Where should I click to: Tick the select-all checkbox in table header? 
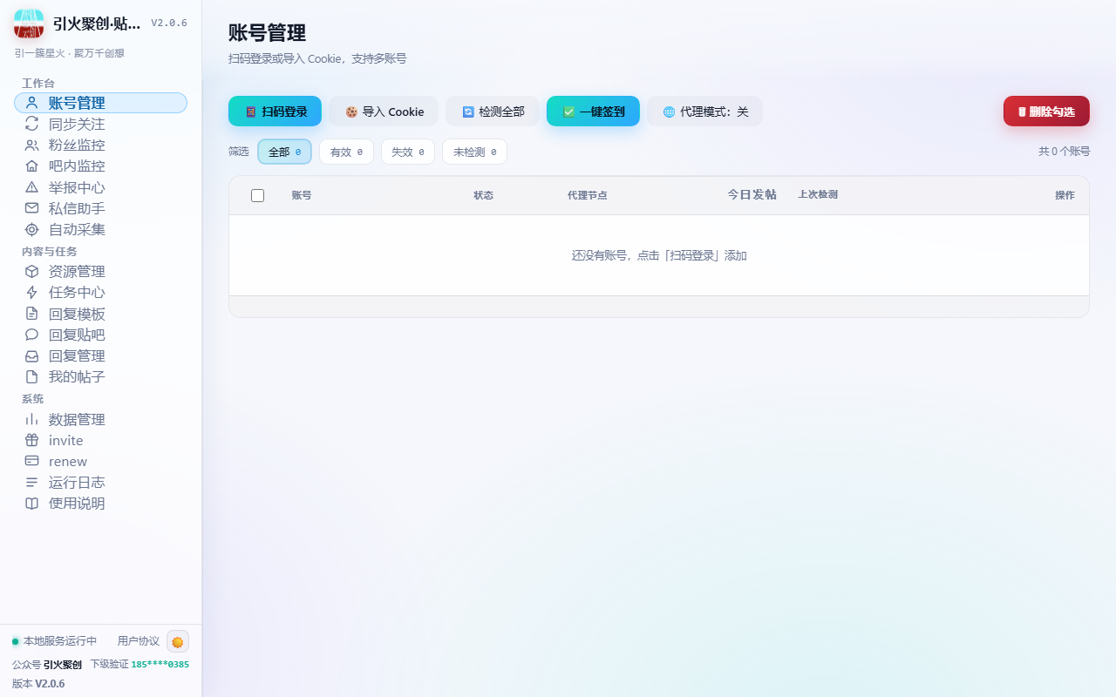click(257, 195)
